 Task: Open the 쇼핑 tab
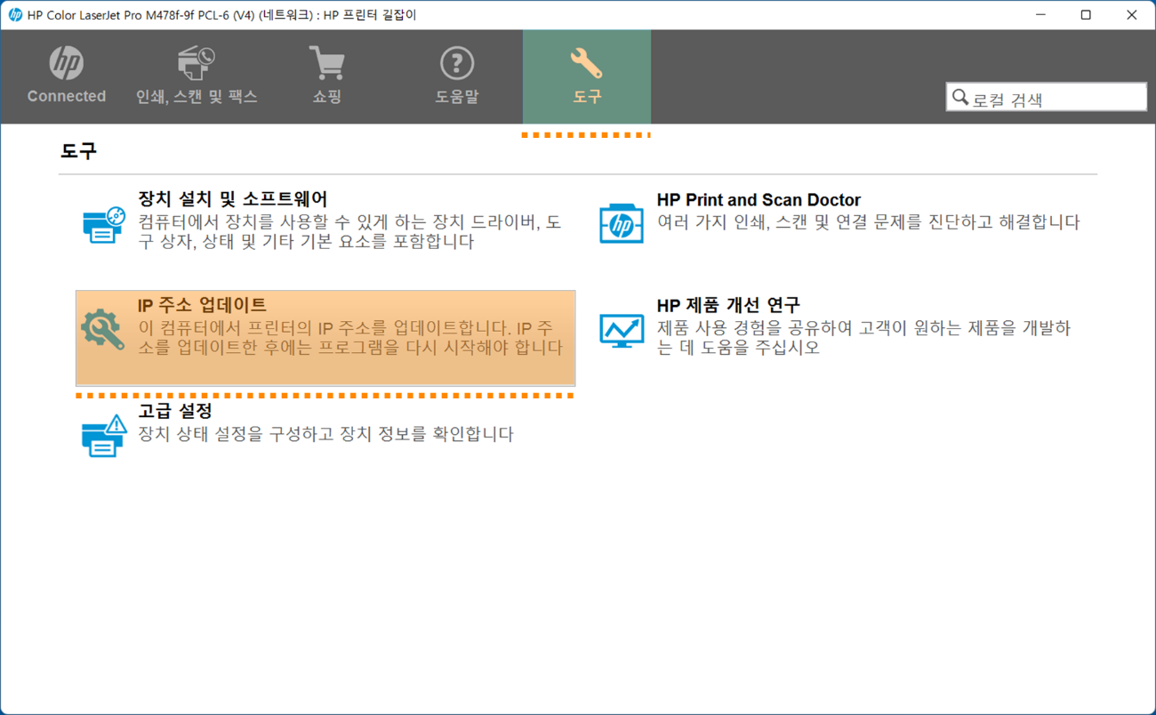click(x=327, y=76)
